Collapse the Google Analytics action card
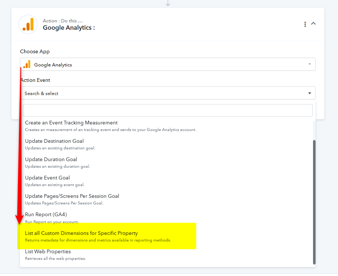Image resolution: width=338 pixels, height=276 pixels. coord(313,23)
